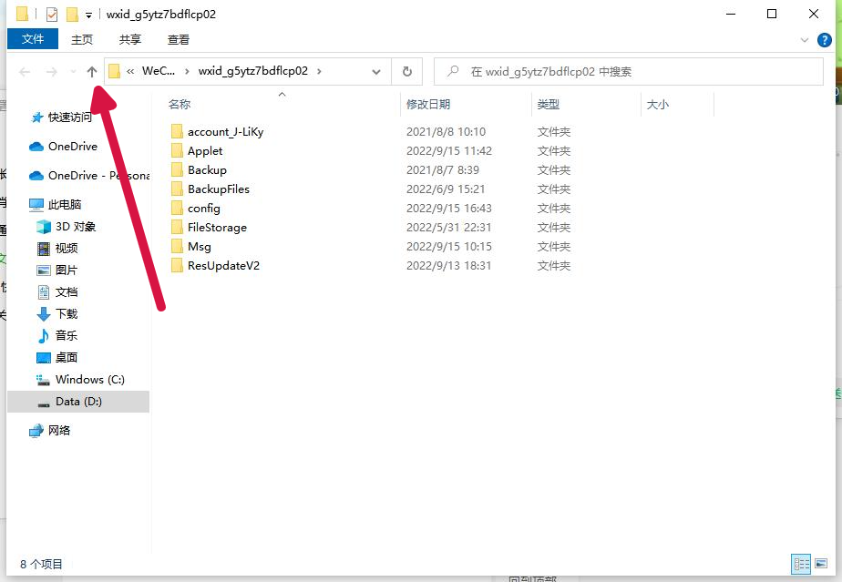Open 网络 in the navigation pane

59,430
